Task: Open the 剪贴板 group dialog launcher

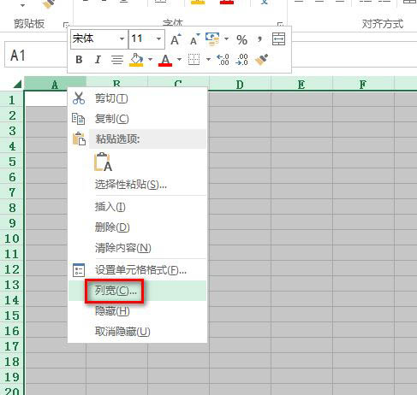Action: [66, 25]
